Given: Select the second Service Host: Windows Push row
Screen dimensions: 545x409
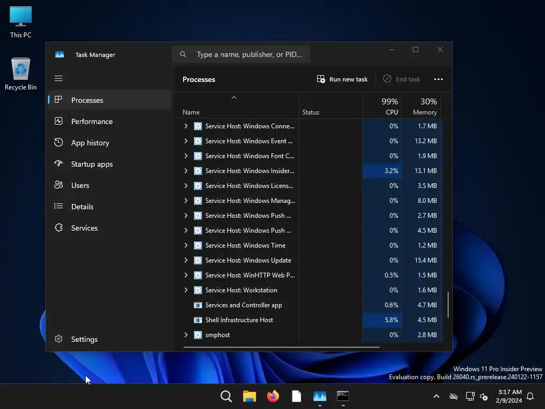Looking at the screenshot, I should point(308,230).
